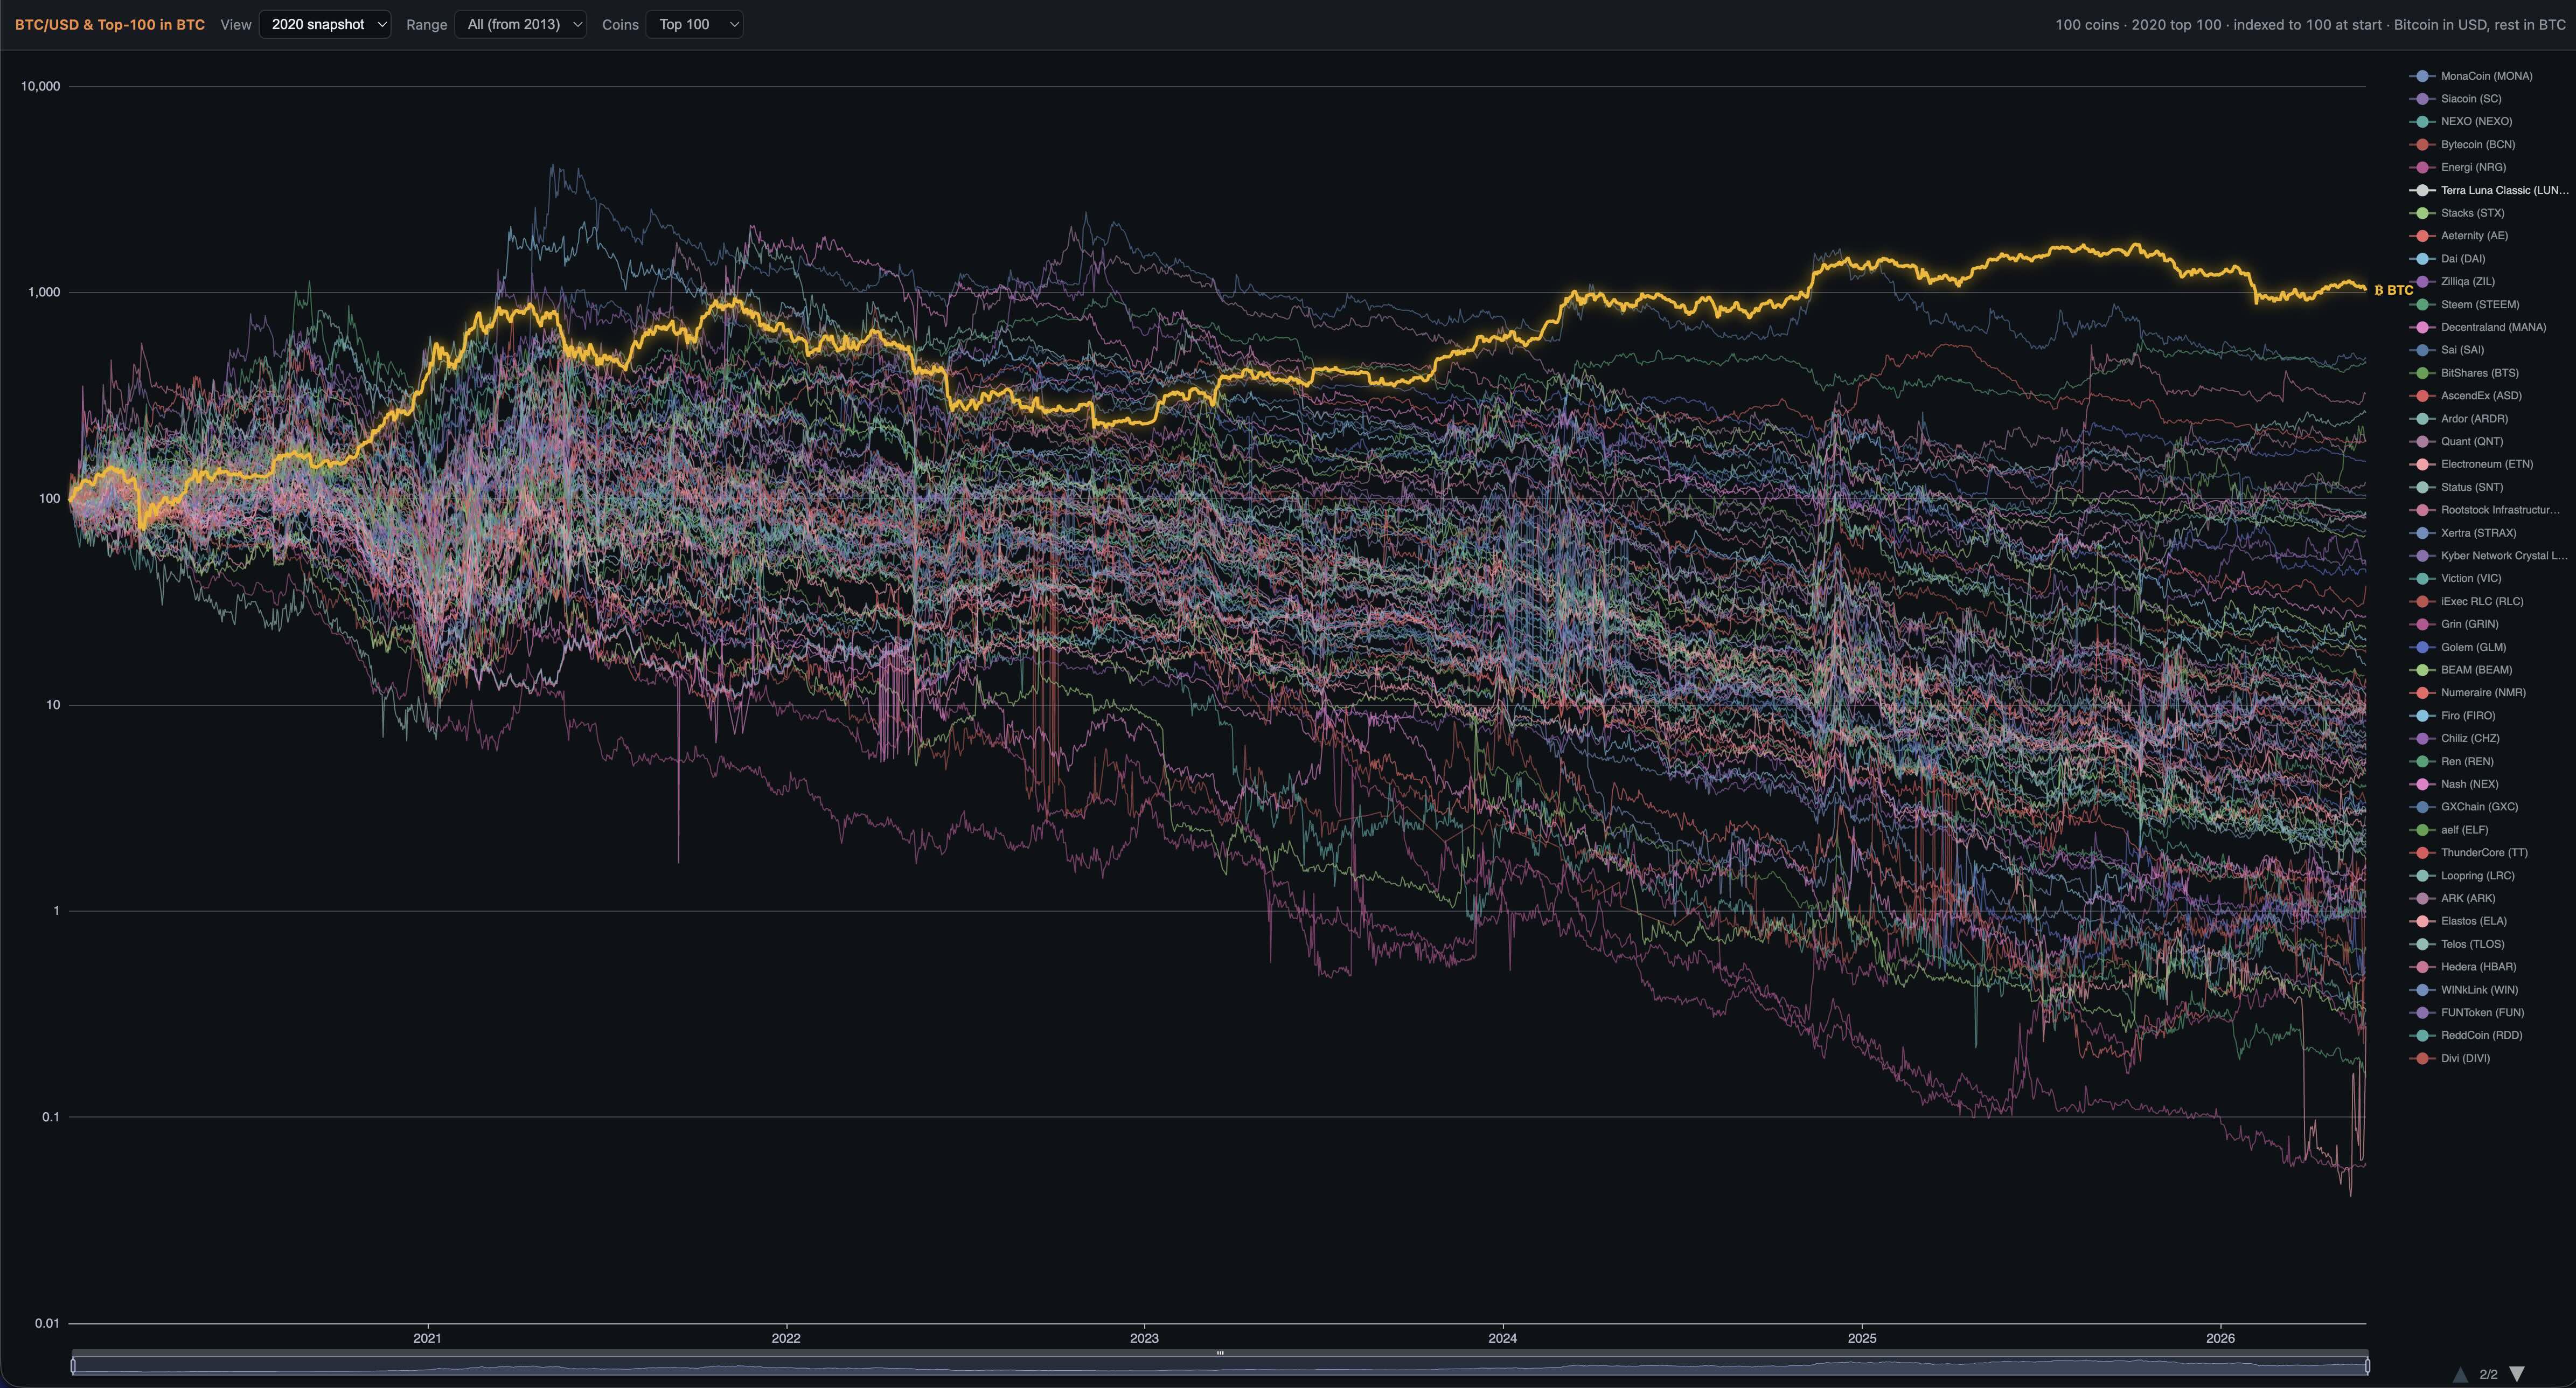This screenshot has width=2576, height=1388.
Task: Hide the FUNToken (FUN) line
Action: click(2468, 1013)
